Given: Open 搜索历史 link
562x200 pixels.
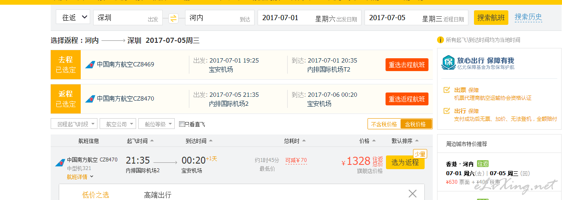Looking at the screenshot, I should (528, 17).
